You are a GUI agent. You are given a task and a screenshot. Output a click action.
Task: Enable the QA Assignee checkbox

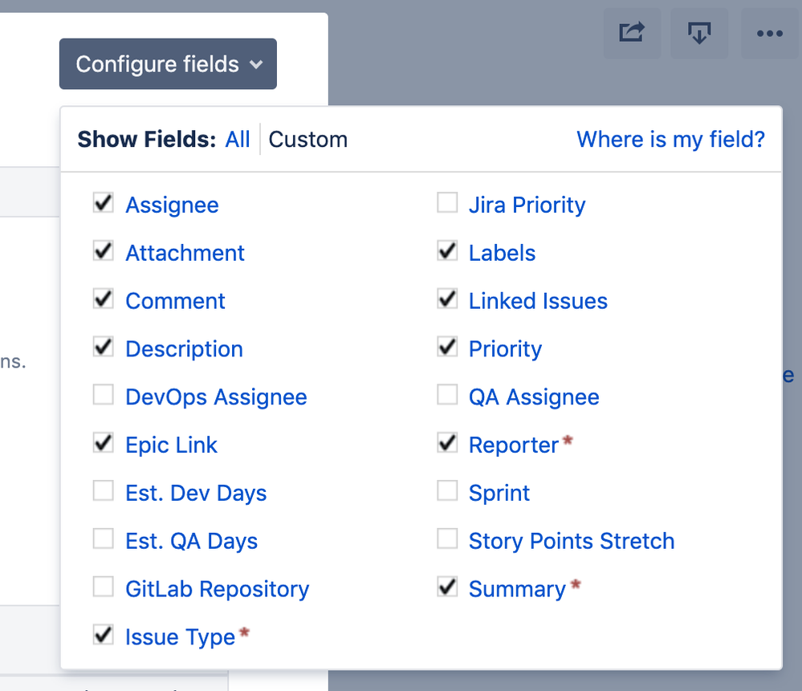coord(447,395)
